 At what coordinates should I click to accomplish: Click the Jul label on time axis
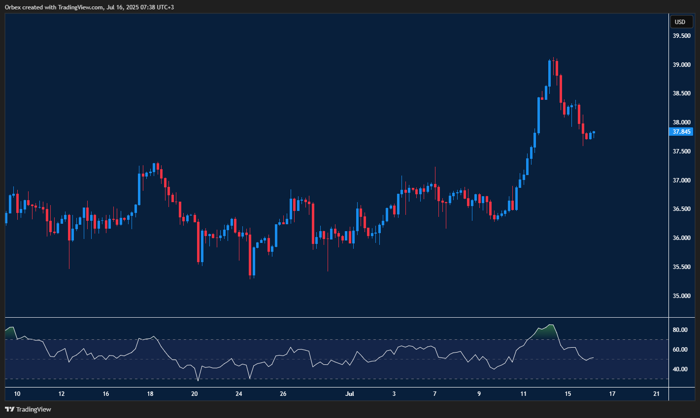(350, 394)
